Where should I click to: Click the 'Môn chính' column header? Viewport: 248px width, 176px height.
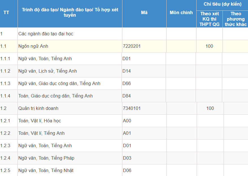pyautogui.click(x=181, y=13)
